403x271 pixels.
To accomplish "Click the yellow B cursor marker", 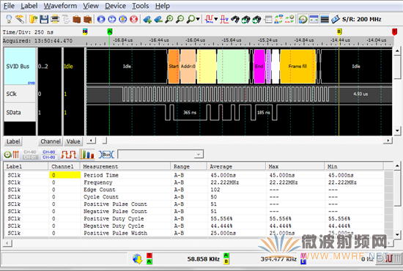I will click(339, 31).
